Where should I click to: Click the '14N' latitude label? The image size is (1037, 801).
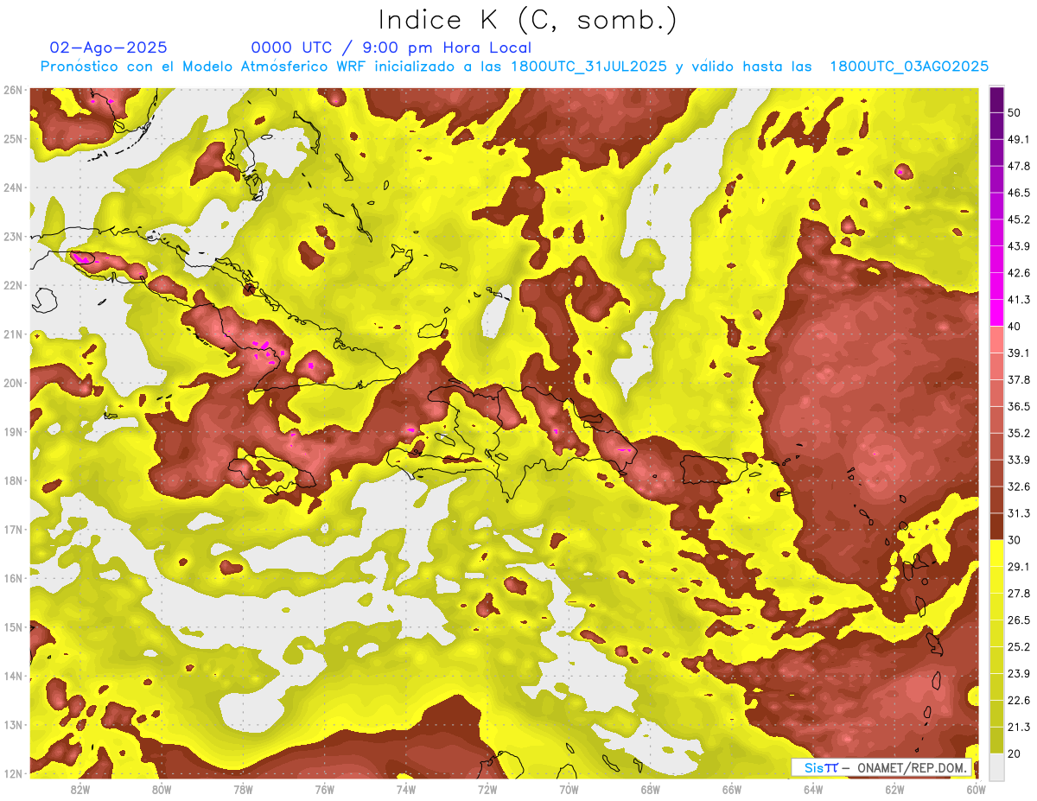[12, 676]
